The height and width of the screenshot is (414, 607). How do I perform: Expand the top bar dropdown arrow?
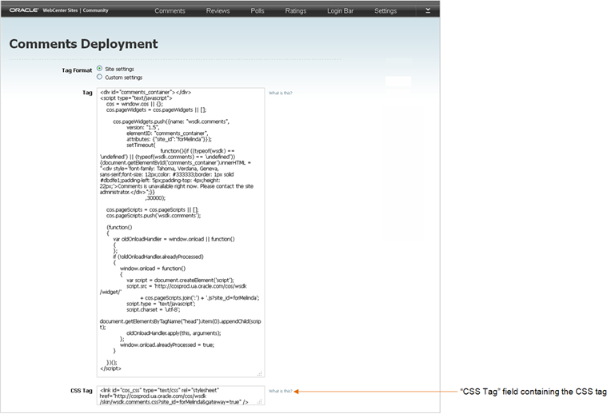coord(428,11)
